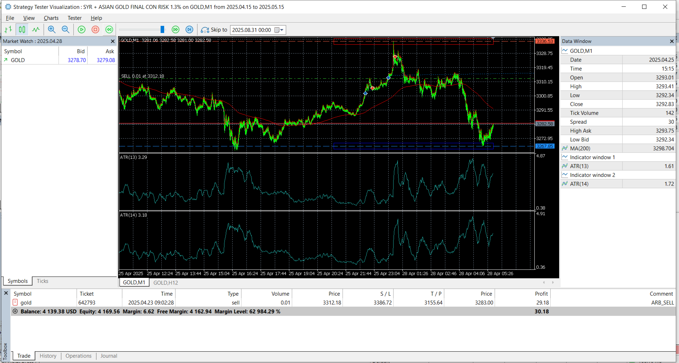Viewport: 679px width, 363px height.
Task: Click the ATR(13) indicator label on chart
Action: [x=133, y=157]
